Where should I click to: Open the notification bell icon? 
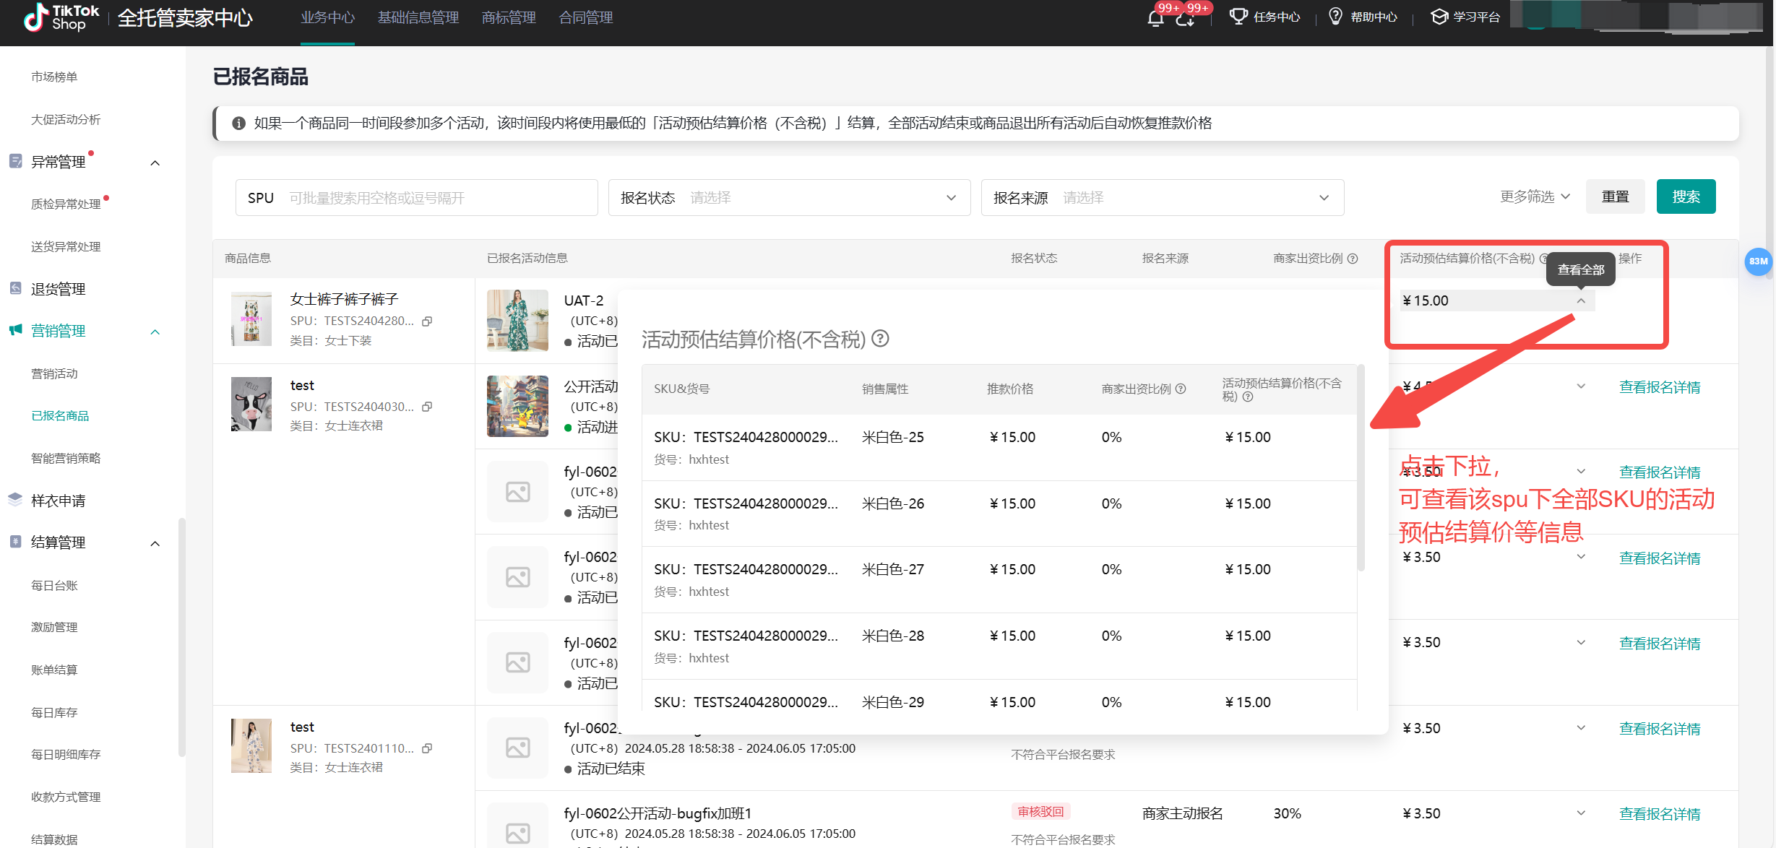(x=1155, y=18)
